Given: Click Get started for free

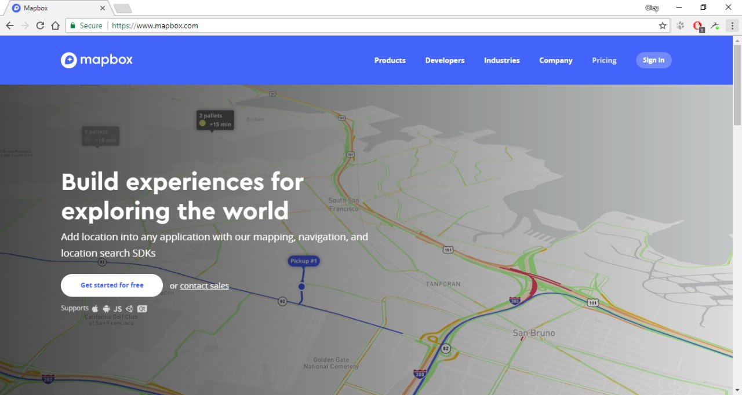Looking at the screenshot, I should coord(112,286).
